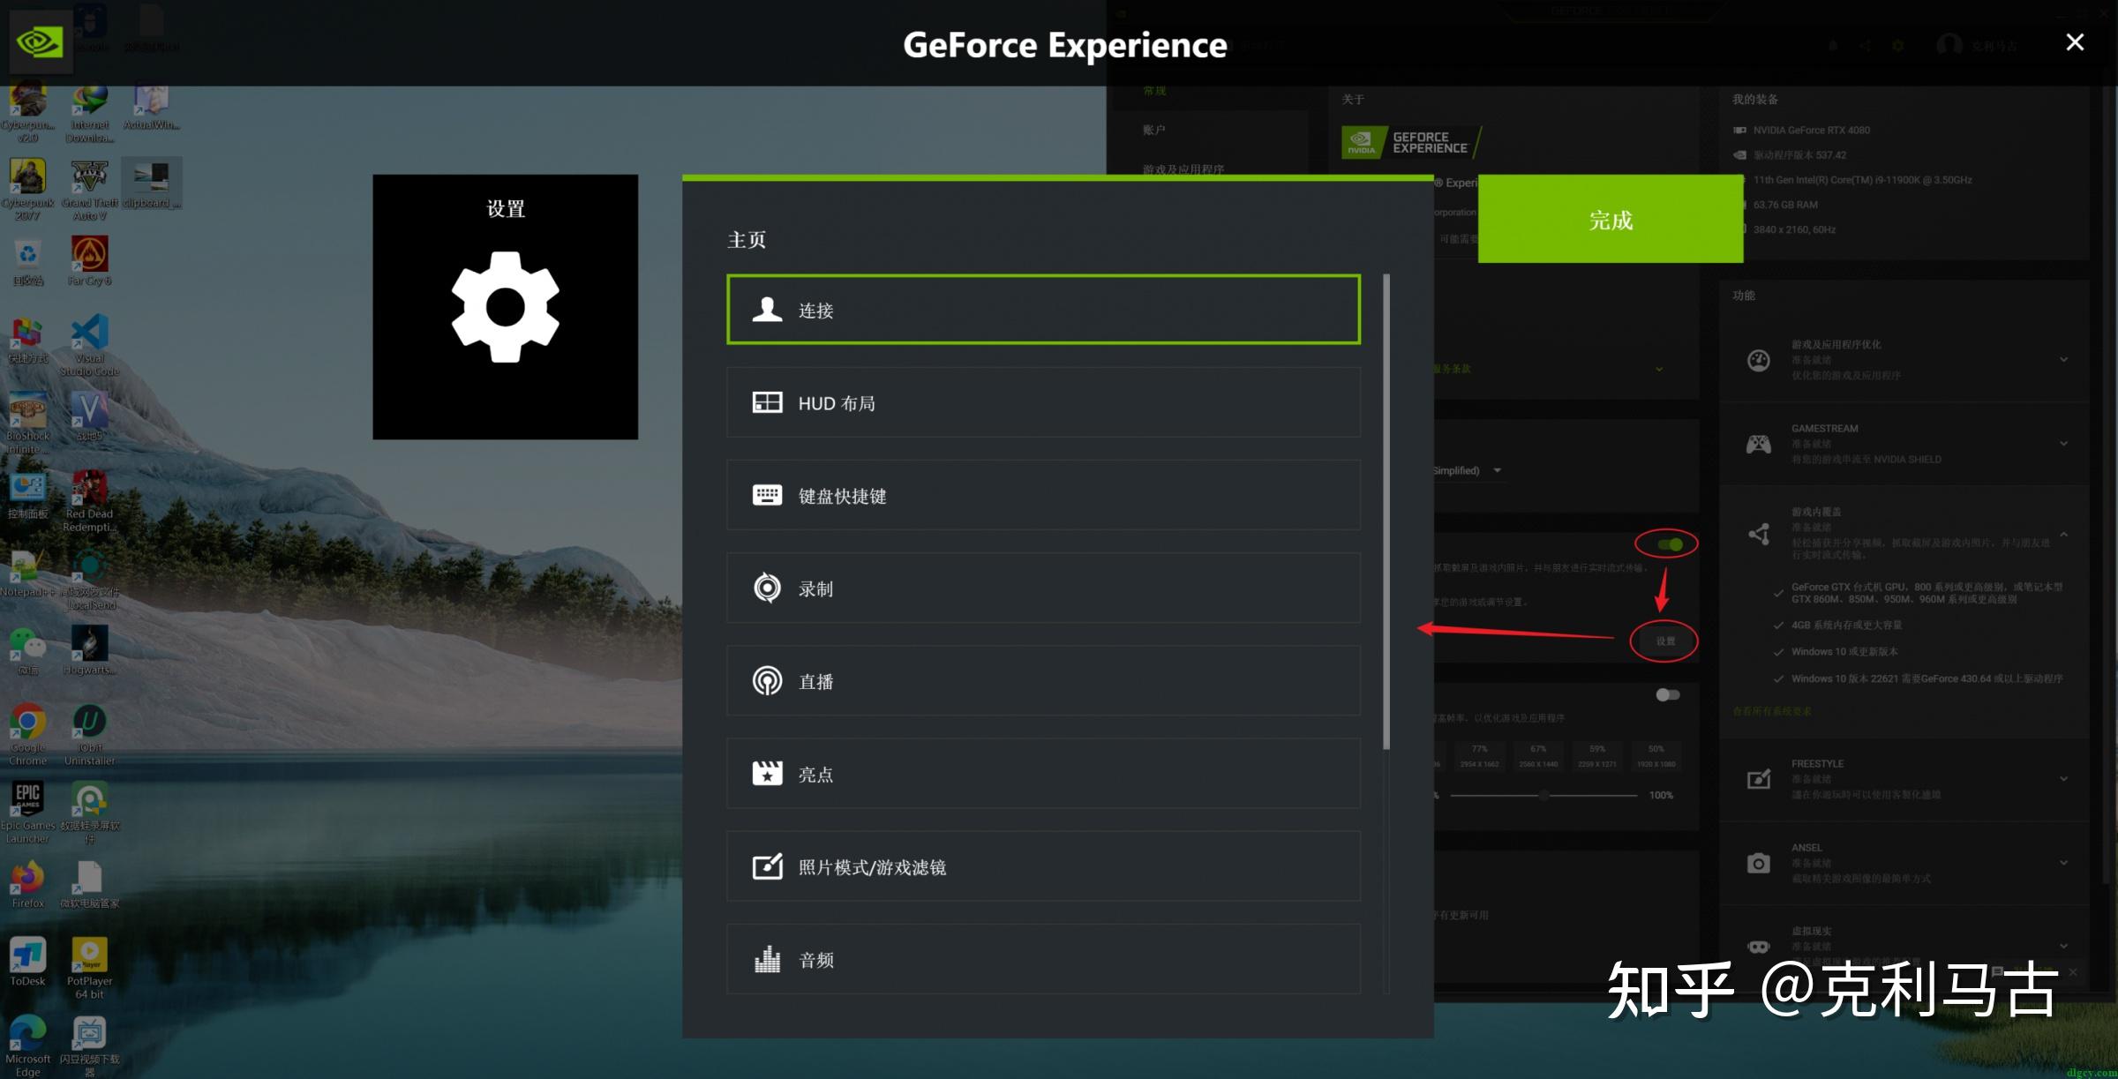Click the large 设置 gear tile
The width and height of the screenshot is (2118, 1079).
[505, 307]
